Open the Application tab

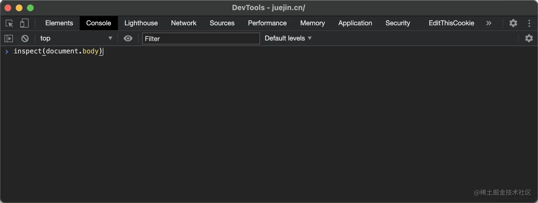point(355,23)
